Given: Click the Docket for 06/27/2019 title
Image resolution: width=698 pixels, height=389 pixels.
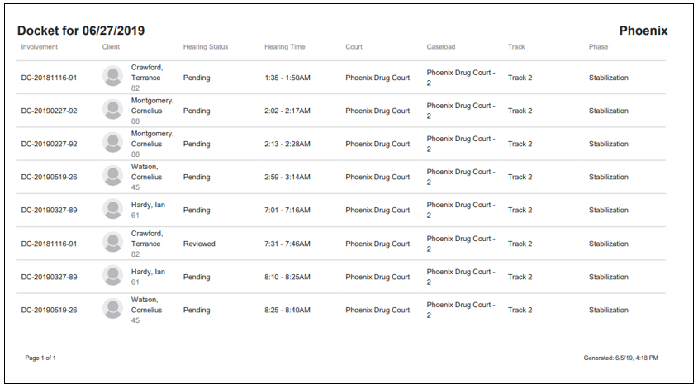Looking at the screenshot, I should click(x=81, y=31).
